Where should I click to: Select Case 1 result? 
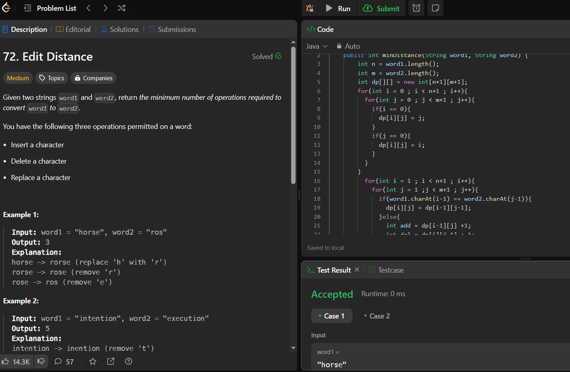click(332, 316)
